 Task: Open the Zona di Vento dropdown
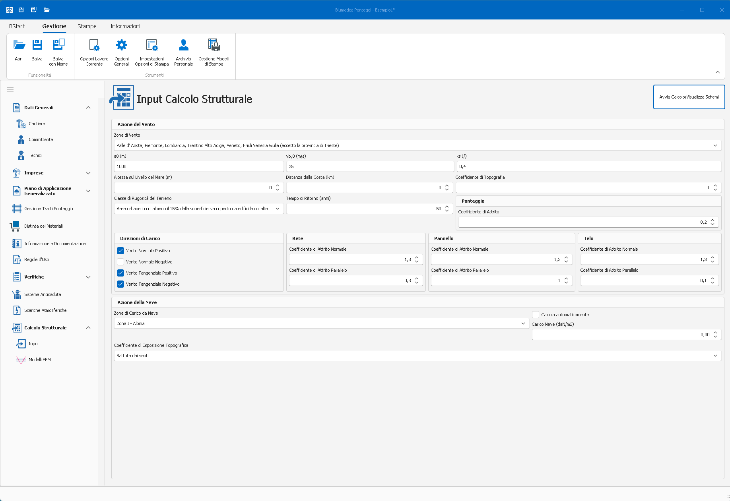[x=417, y=145]
